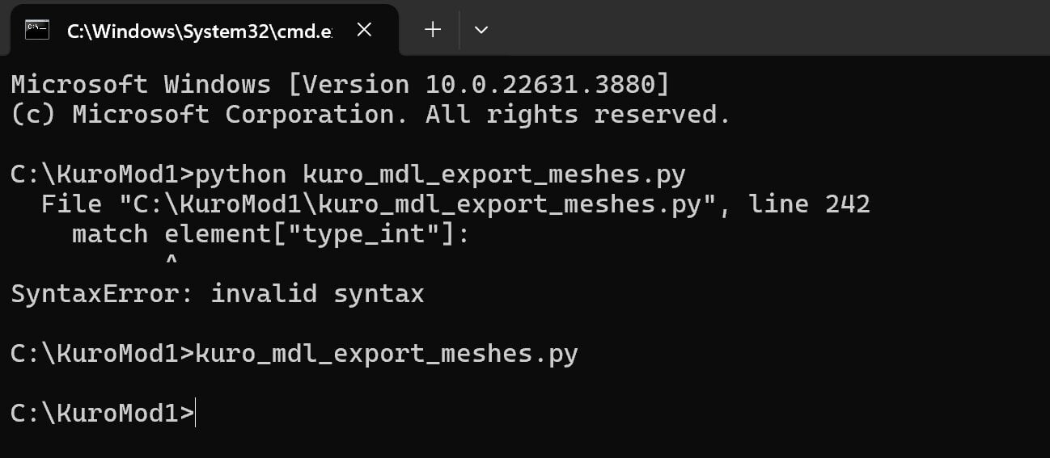Click the empty title bar area beside the tabs
The image size is (1050, 458).
(x=768, y=28)
